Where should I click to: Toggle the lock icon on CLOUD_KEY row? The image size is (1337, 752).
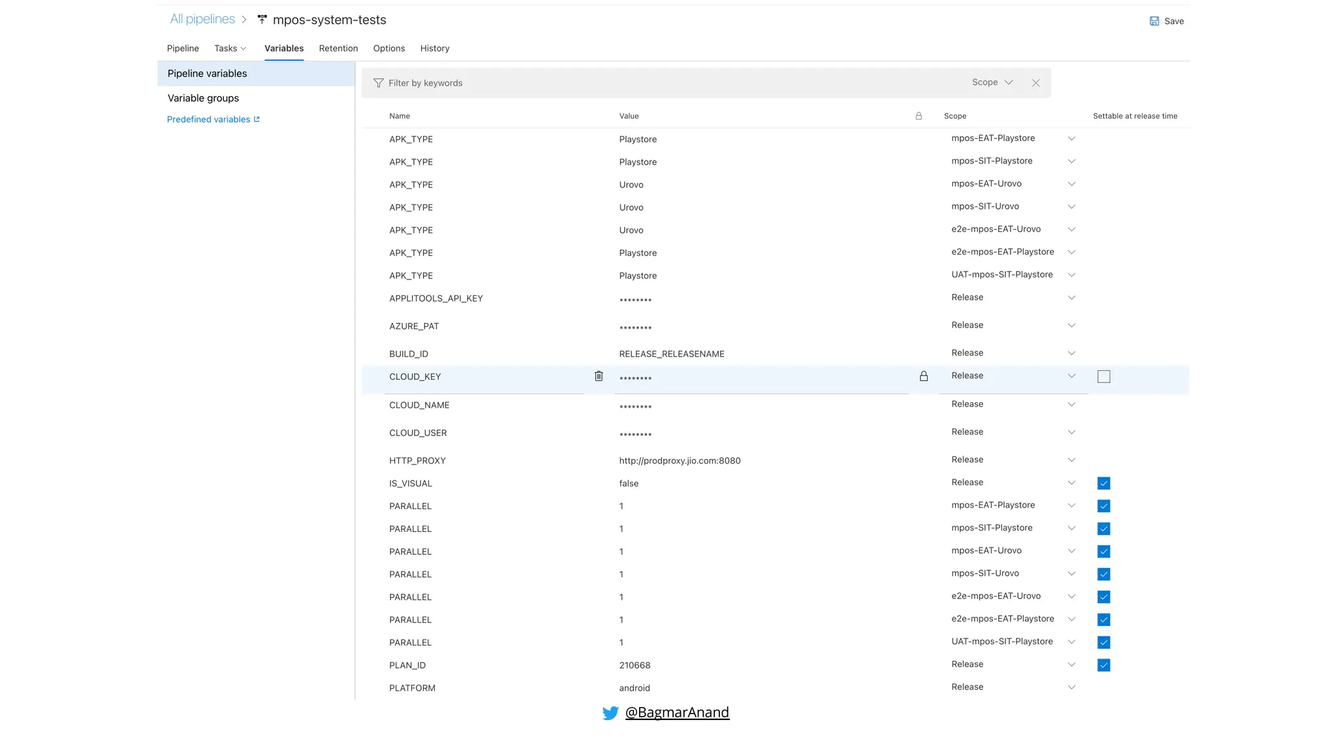click(924, 376)
